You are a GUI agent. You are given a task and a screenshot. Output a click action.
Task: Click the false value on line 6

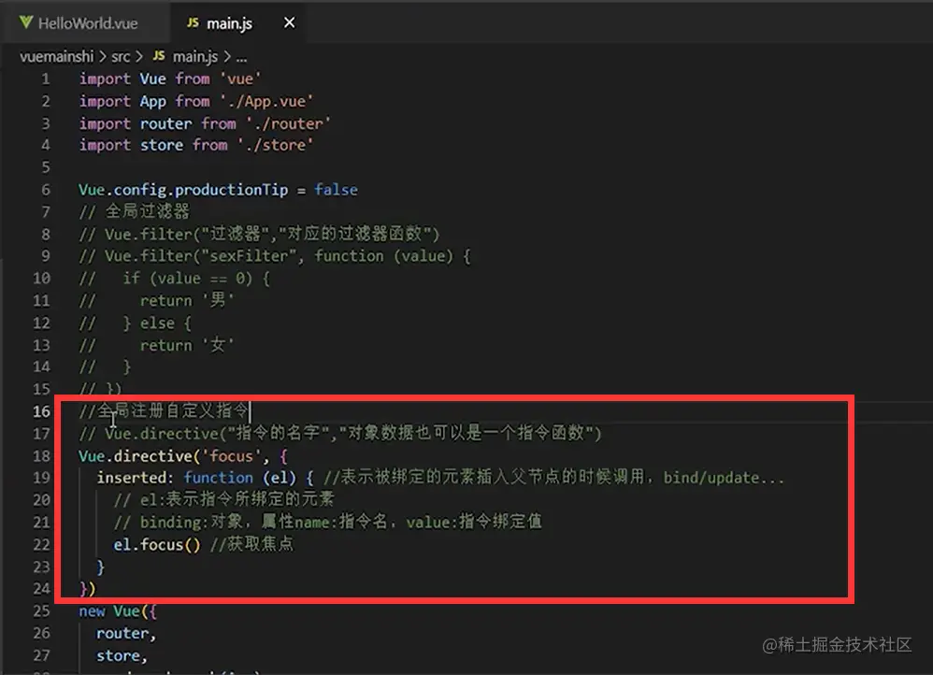pos(337,190)
